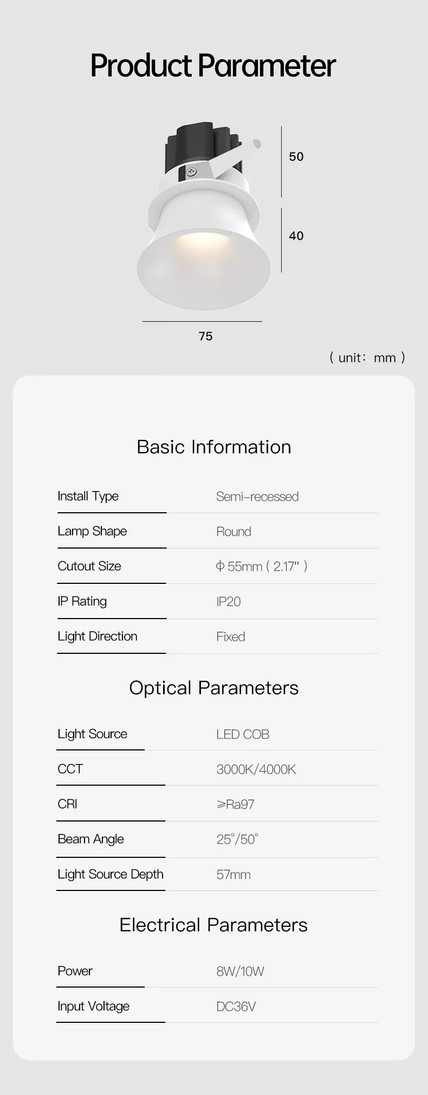Click the IP20 rating value
The image size is (428, 1095).
click(228, 602)
